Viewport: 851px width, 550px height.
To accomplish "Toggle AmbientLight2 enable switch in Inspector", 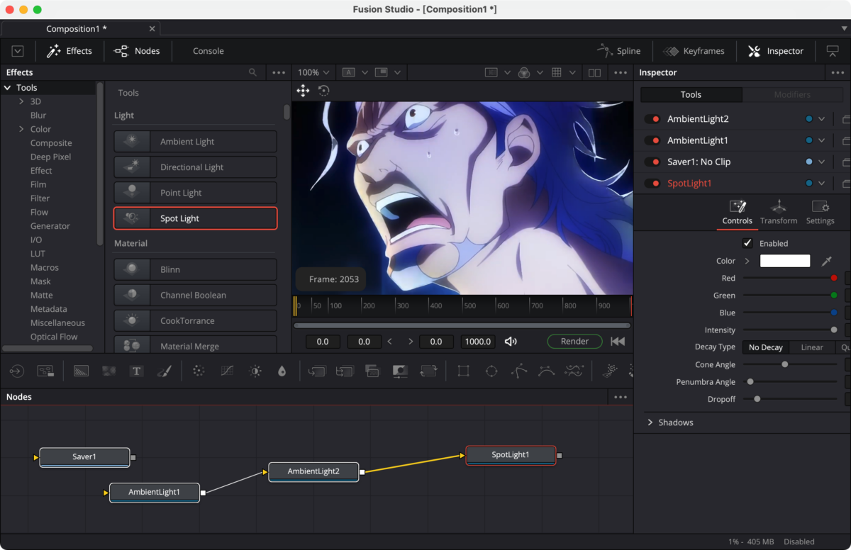I will tap(652, 119).
